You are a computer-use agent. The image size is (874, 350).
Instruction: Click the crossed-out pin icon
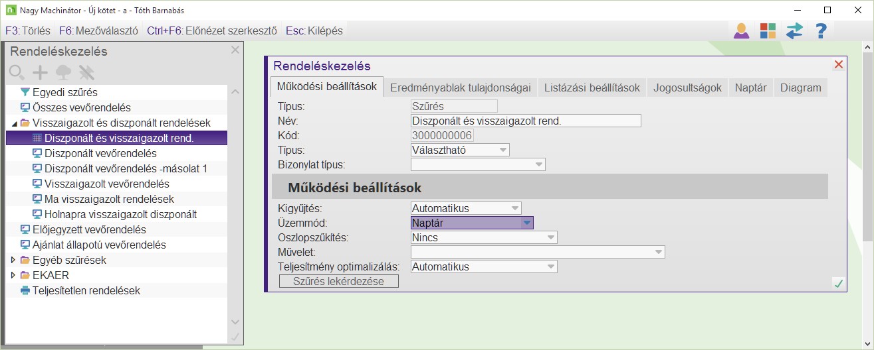pyautogui.click(x=86, y=72)
